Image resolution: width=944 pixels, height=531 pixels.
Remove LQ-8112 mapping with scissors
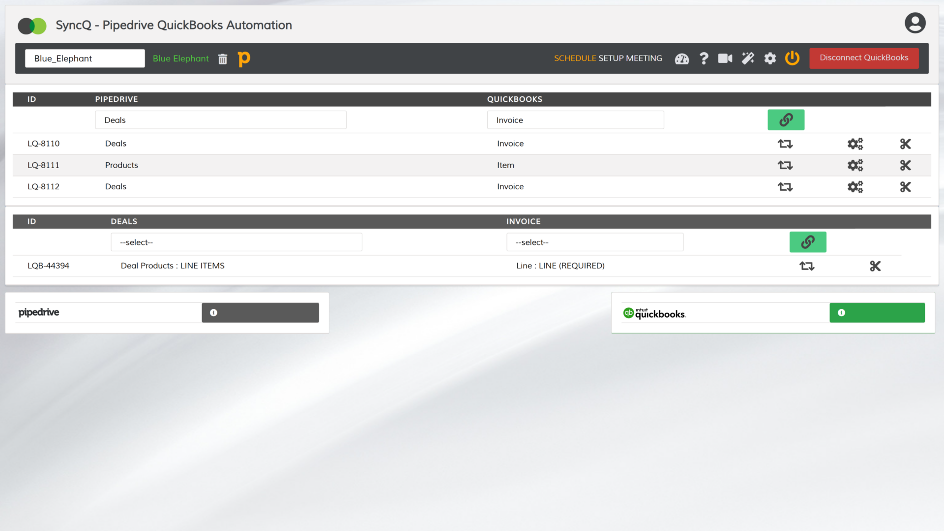click(905, 187)
